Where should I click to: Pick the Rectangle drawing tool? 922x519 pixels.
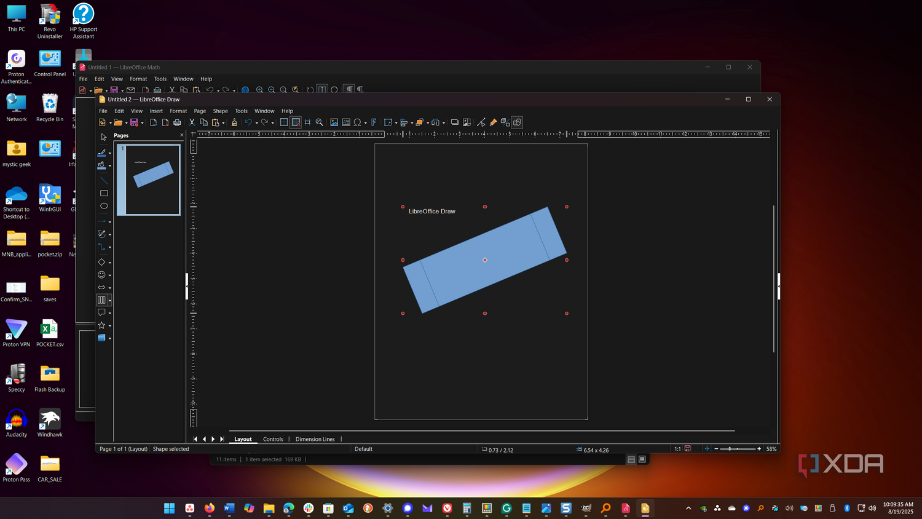(104, 193)
